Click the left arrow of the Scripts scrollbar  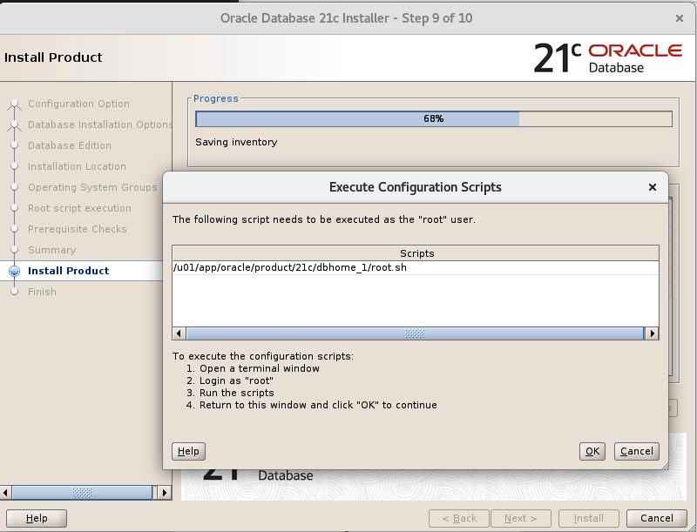[179, 333]
